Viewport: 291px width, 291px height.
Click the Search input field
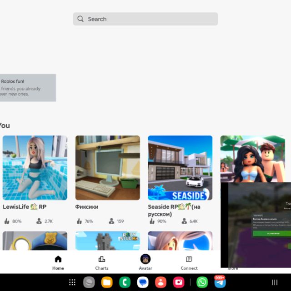(x=145, y=19)
